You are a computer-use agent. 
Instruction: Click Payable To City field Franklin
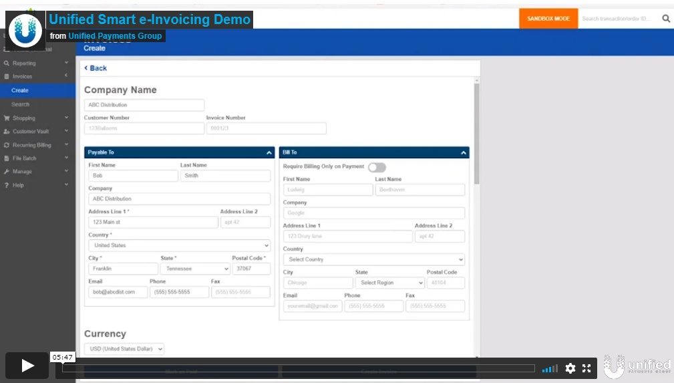(124, 269)
